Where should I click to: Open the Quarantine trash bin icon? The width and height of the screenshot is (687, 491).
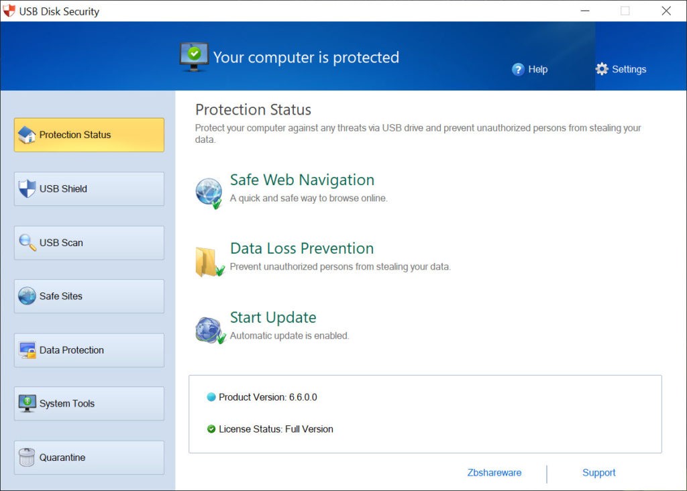[x=26, y=457]
